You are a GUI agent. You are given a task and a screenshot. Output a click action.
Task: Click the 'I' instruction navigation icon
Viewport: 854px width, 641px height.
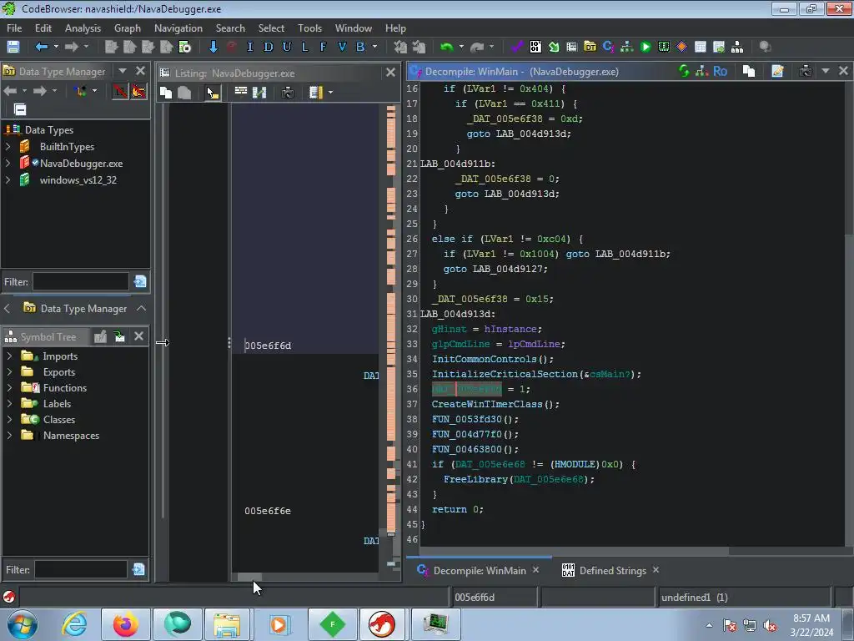pos(249,47)
